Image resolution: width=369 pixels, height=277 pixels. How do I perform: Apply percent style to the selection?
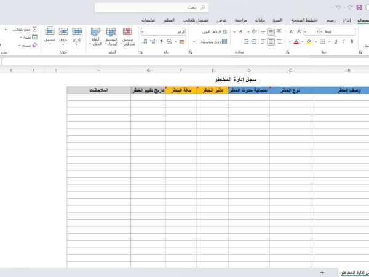[169, 42]
